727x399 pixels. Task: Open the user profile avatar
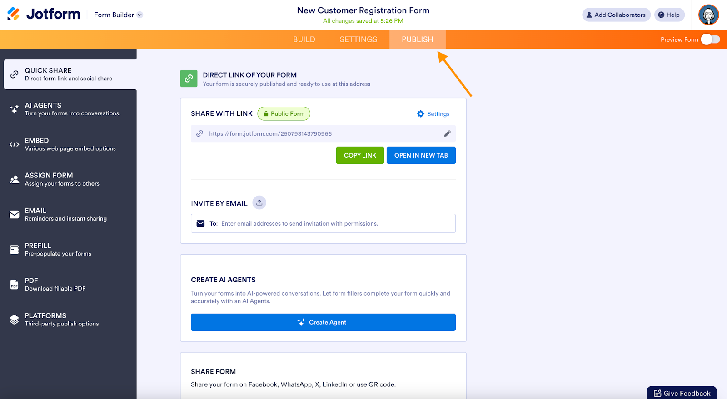click(708, 15)
